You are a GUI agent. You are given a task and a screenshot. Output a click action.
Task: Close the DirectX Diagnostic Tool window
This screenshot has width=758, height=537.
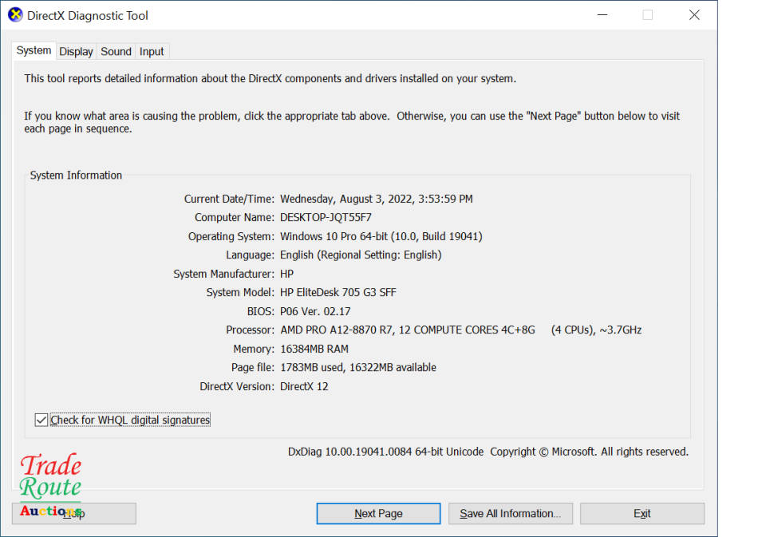click(694, 15)
